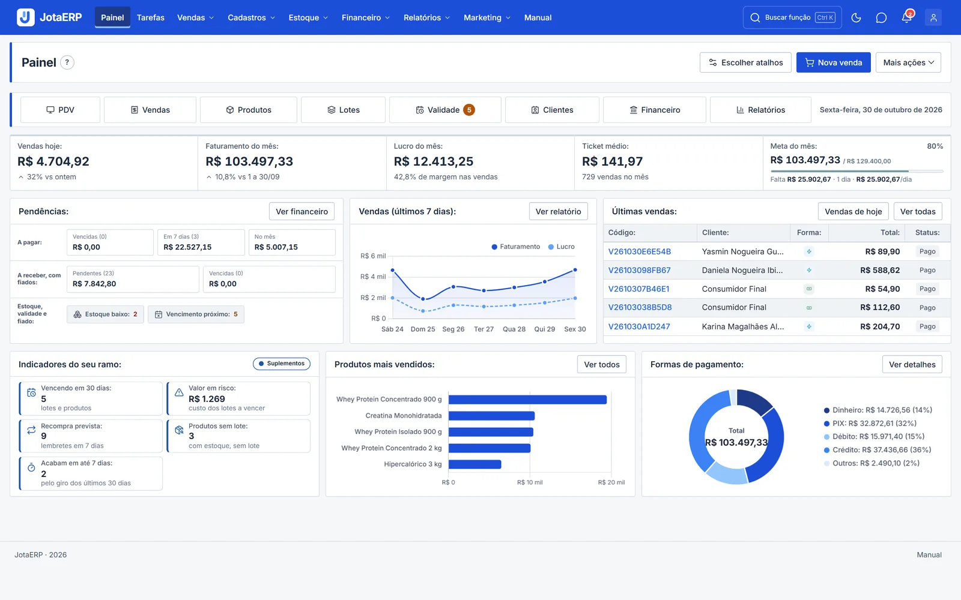
Task: Expand the Cadastros menu
Action: (251, 18)
